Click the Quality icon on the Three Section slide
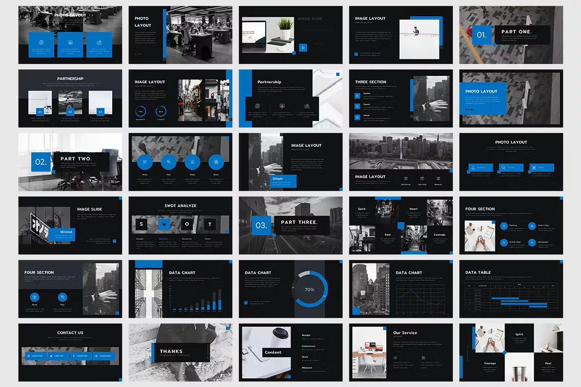 (x=357, y=96)
